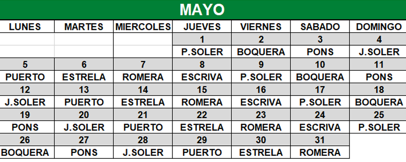Click the empty Monday cell in first week
Image resolution: width=406 pixels, height=162 pixels.
pyautogui.click(x=27, y=39)
